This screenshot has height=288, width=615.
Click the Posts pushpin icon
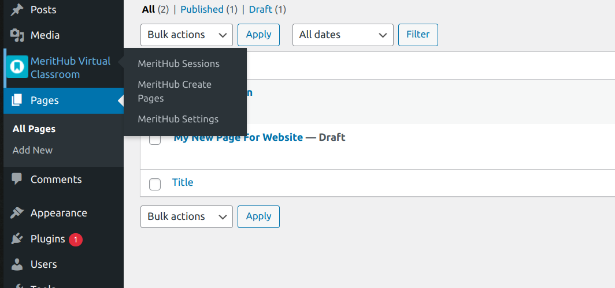[x=17, y=9]
